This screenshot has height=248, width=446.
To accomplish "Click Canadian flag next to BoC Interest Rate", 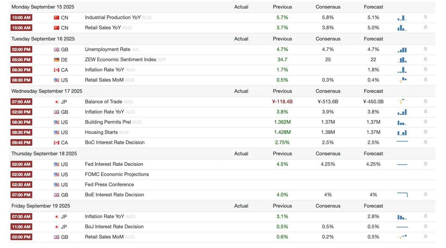I will 56,142.
